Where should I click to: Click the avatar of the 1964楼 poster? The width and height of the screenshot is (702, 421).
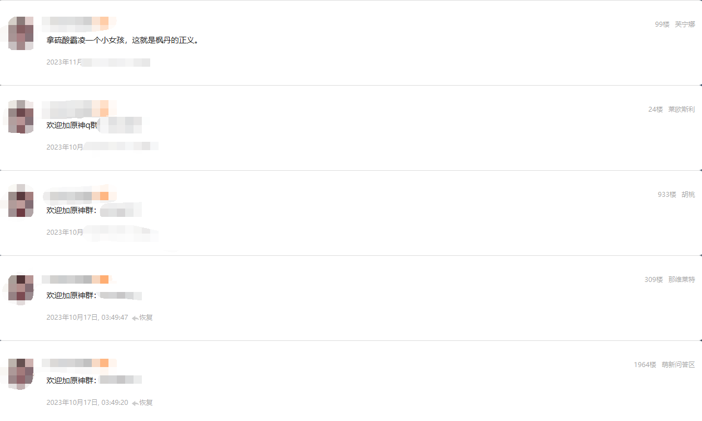pyautogui.click(x=21, y=373)
